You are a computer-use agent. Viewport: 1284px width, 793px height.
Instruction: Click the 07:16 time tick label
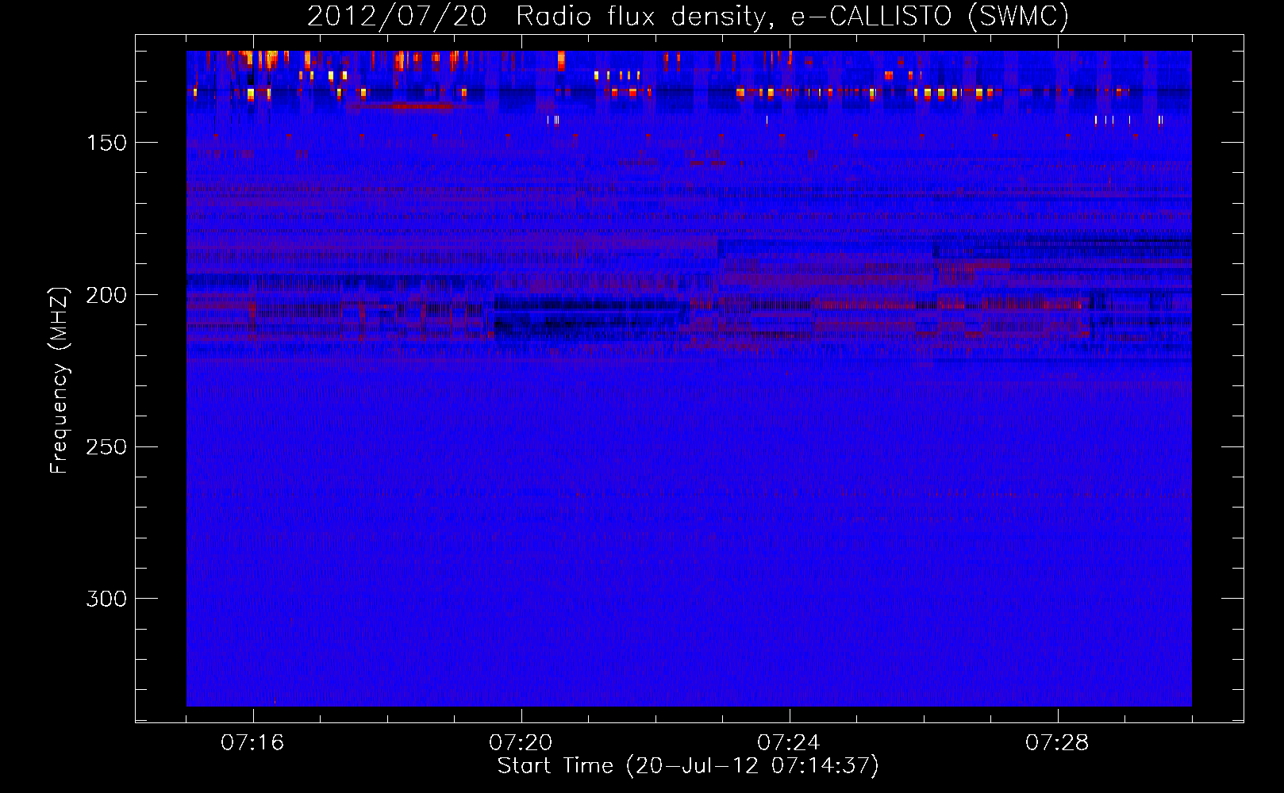252,743
